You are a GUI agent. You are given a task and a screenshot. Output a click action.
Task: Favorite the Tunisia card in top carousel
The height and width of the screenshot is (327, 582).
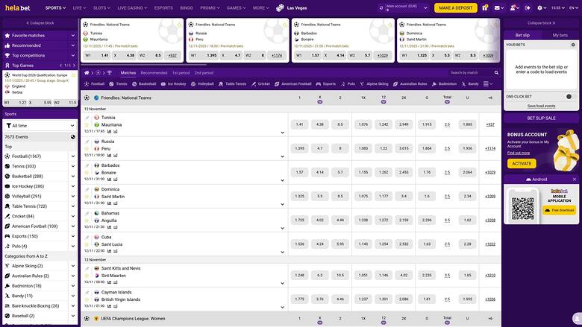point(179,25)
